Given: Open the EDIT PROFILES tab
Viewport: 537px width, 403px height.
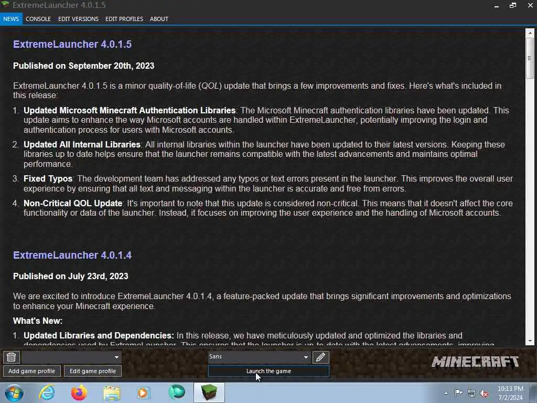Looking at the screenshot, I should pyautogui.click(x=124, y=19).
